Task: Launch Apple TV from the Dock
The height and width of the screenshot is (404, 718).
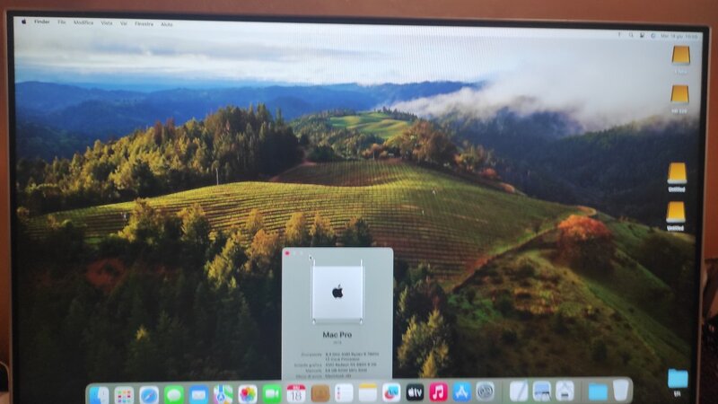Action: tap(415, 392)
